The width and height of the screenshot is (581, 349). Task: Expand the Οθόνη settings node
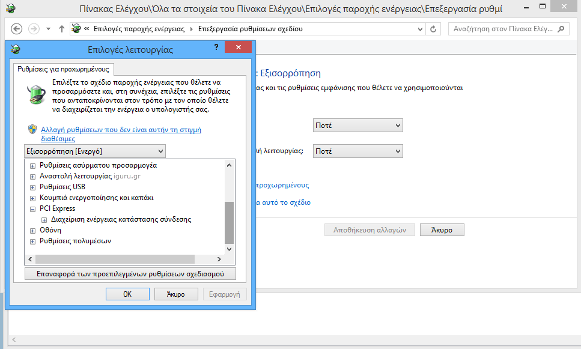[x=33, y=230]
